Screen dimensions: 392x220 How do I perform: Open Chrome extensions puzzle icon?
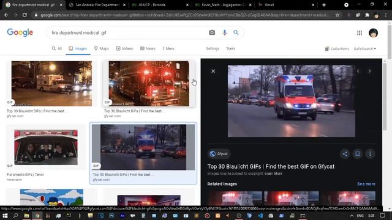coord(367,15)
